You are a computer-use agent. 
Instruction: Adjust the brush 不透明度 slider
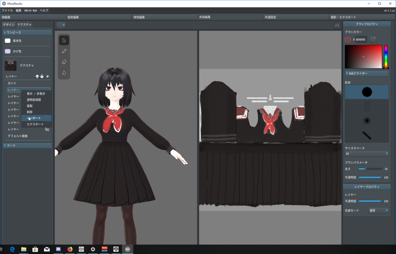(x=370, y=178)
